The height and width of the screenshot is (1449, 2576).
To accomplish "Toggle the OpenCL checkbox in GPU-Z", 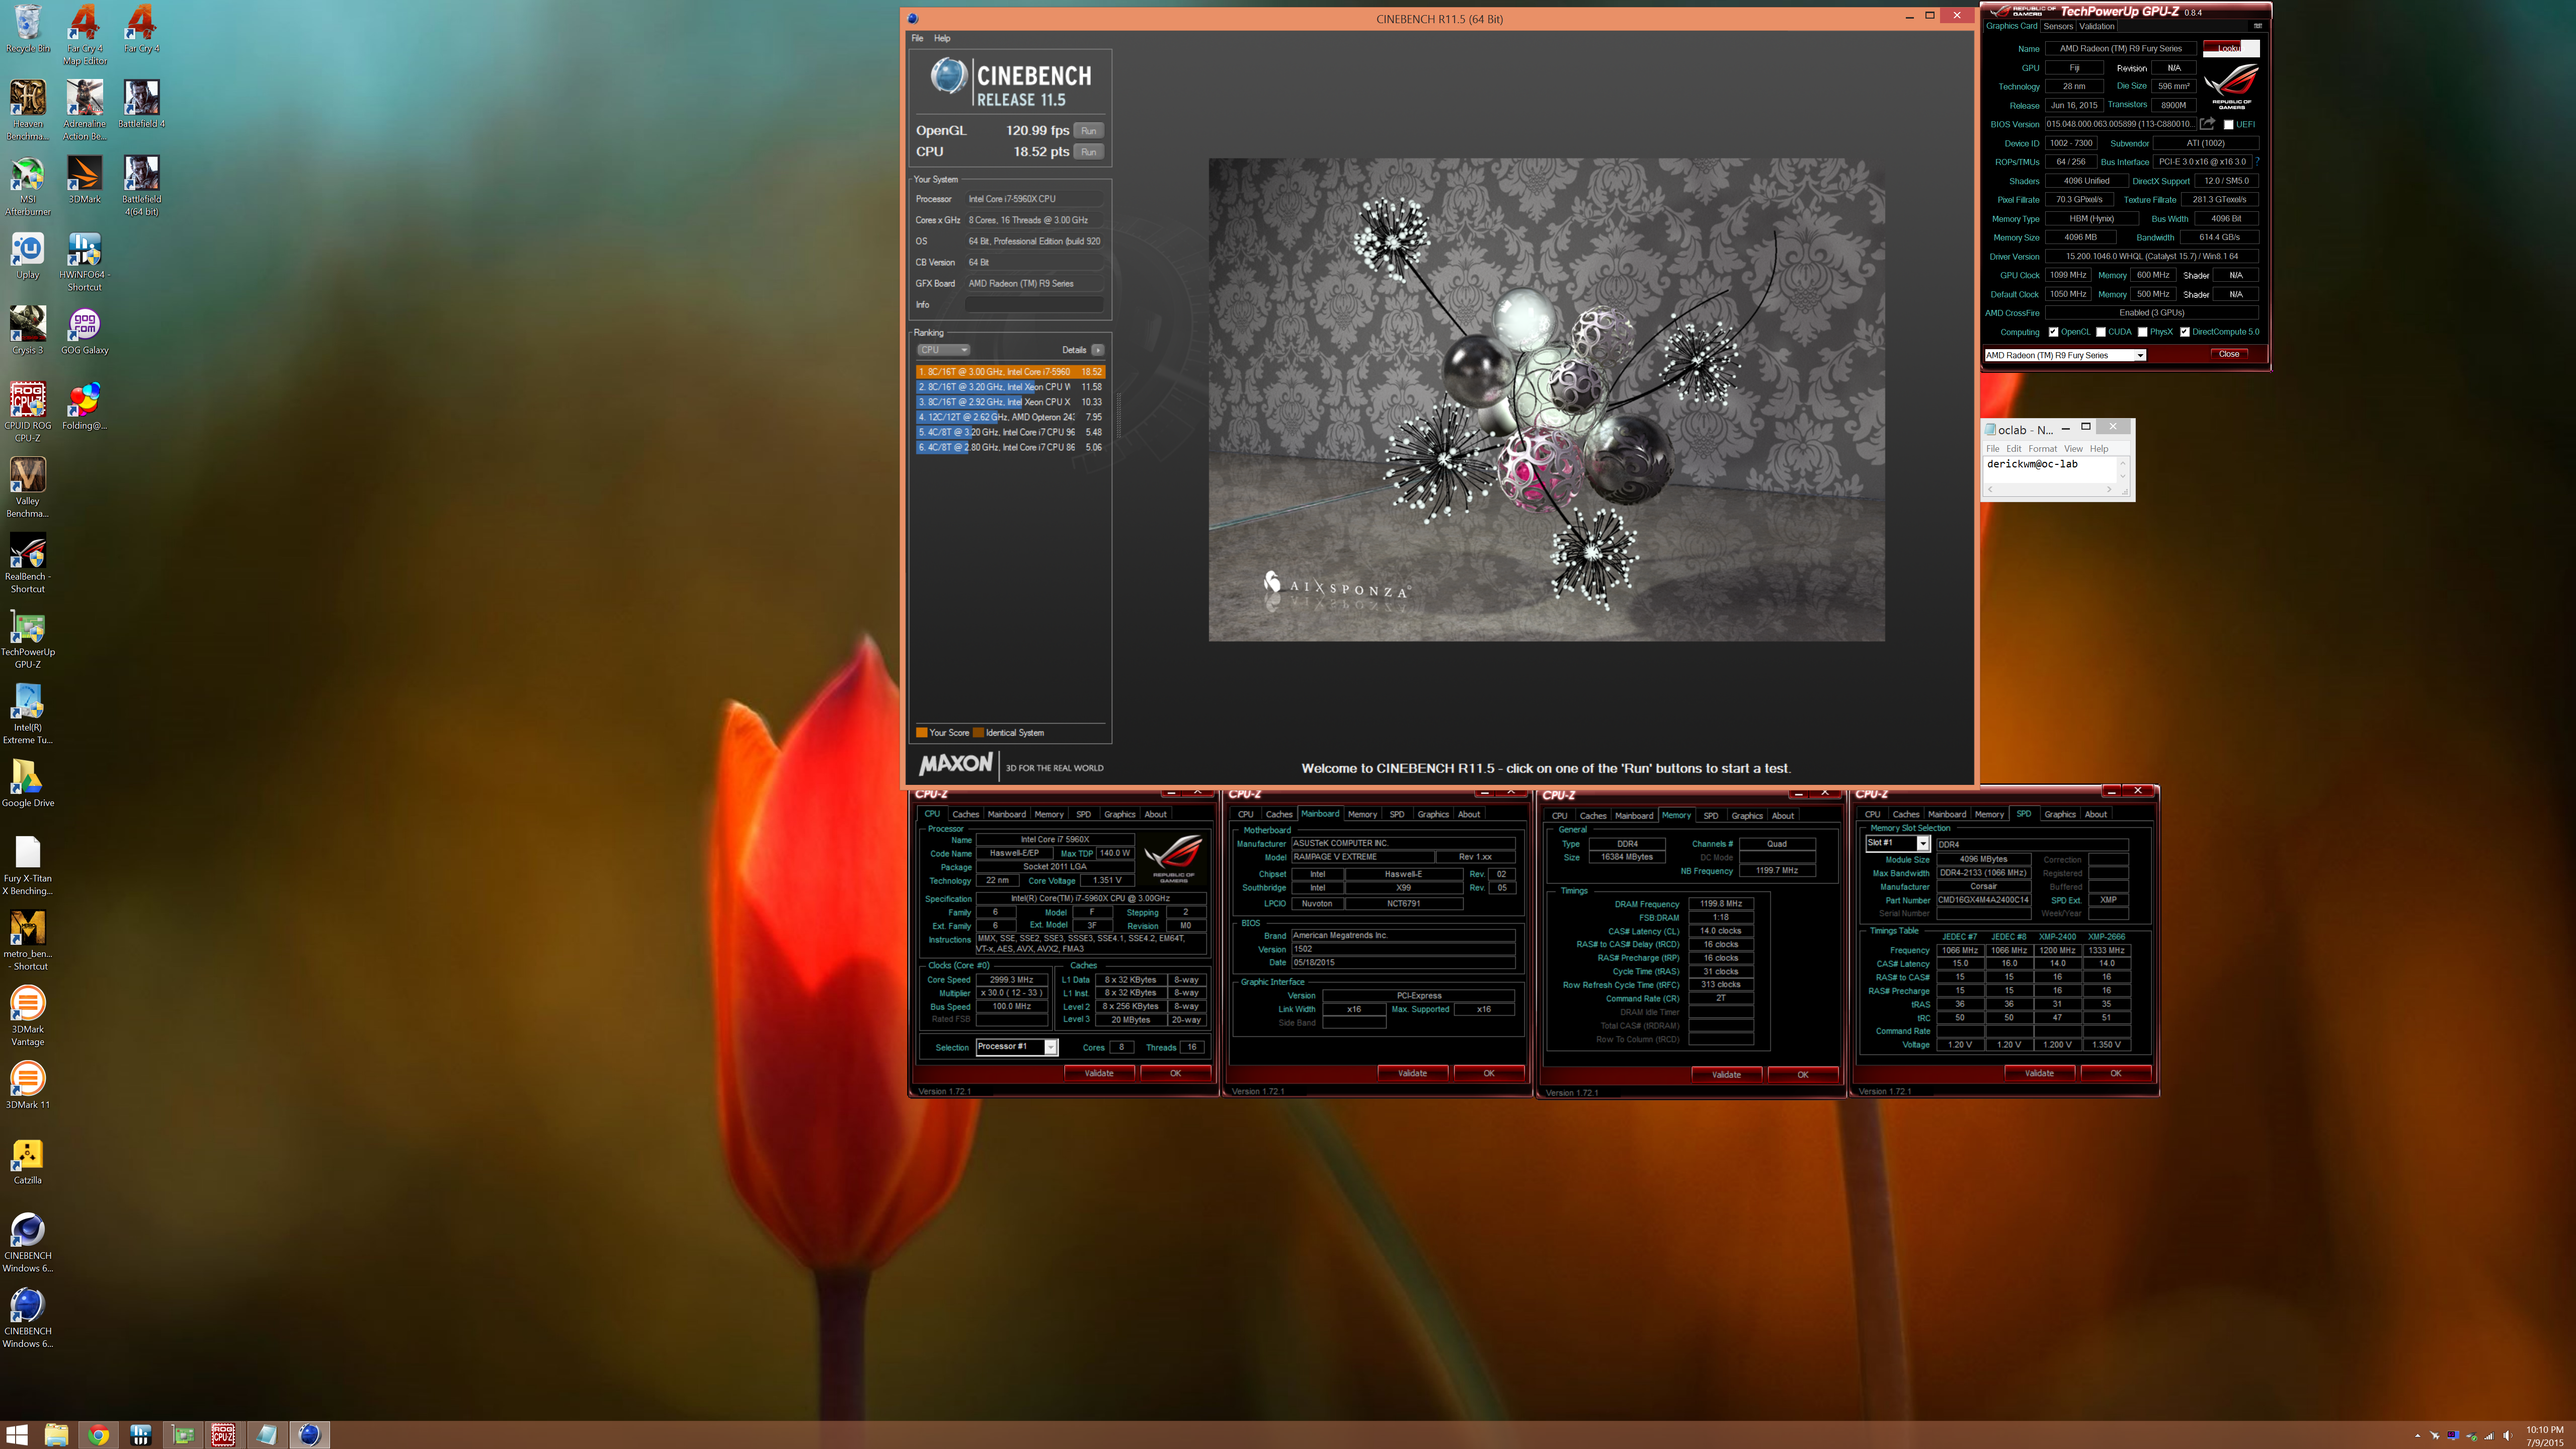I will pos(2053,332).
